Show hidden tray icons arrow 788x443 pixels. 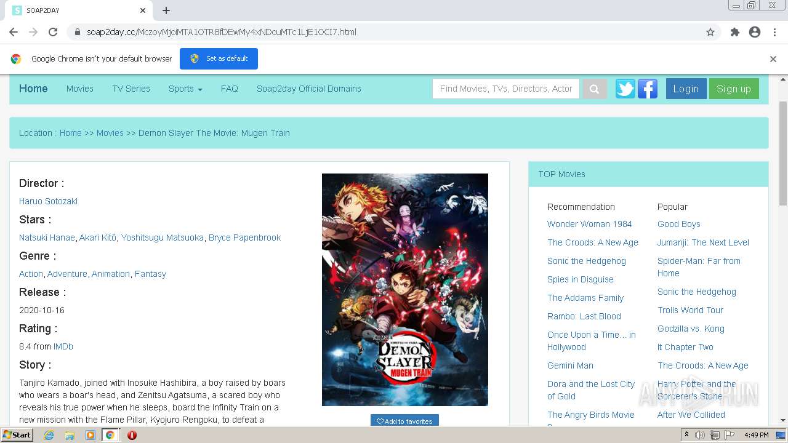point(687,435)
